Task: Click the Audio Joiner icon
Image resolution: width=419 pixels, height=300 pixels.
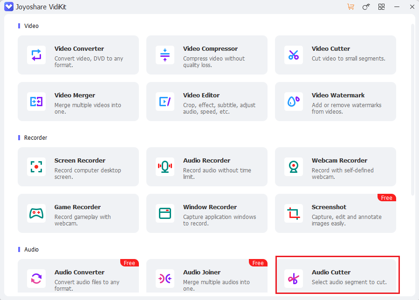Action: point(165,279)
